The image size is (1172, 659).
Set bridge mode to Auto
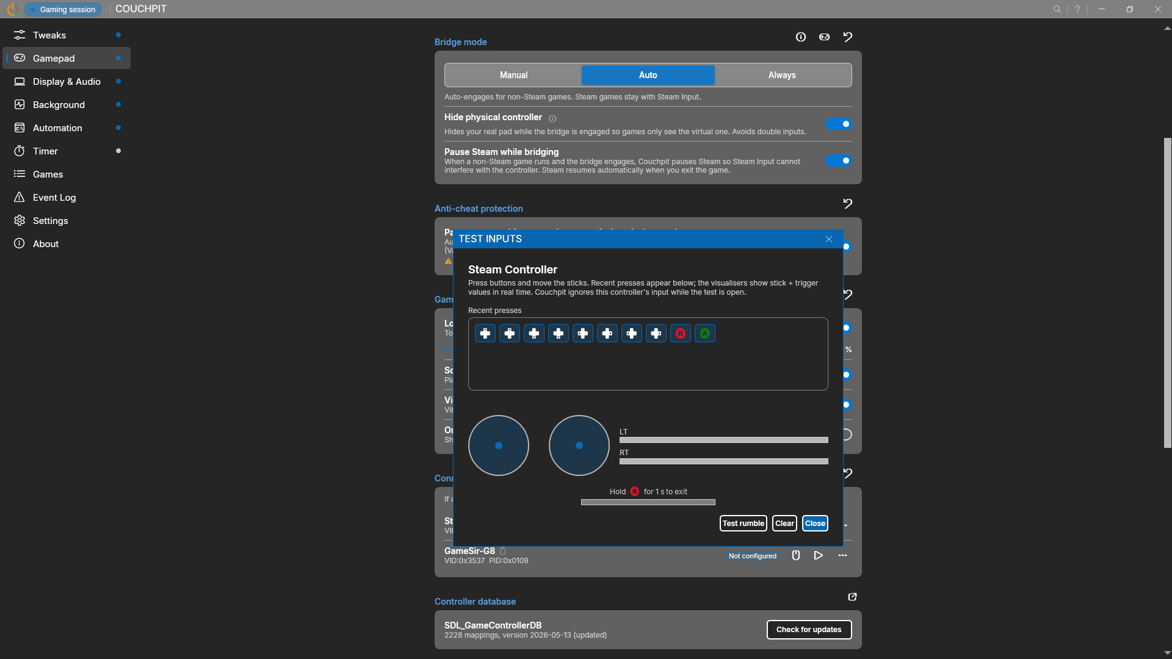pos(648,75)
